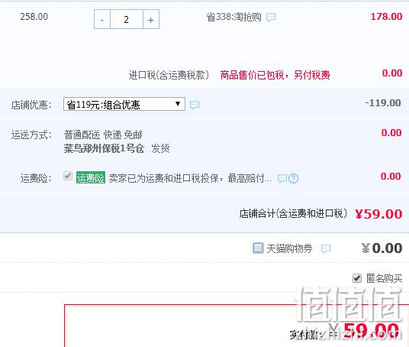Click the comment icon next to 店铺优惠 dropdown
Viewport: 409px width, 347px height.
(195, 105)
